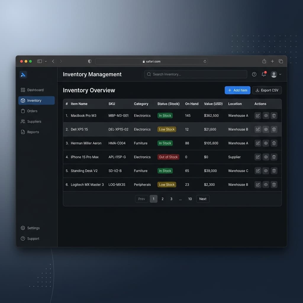Click the Prev pagination button
Screen dimensions: 303x303
tap(141, 199)
